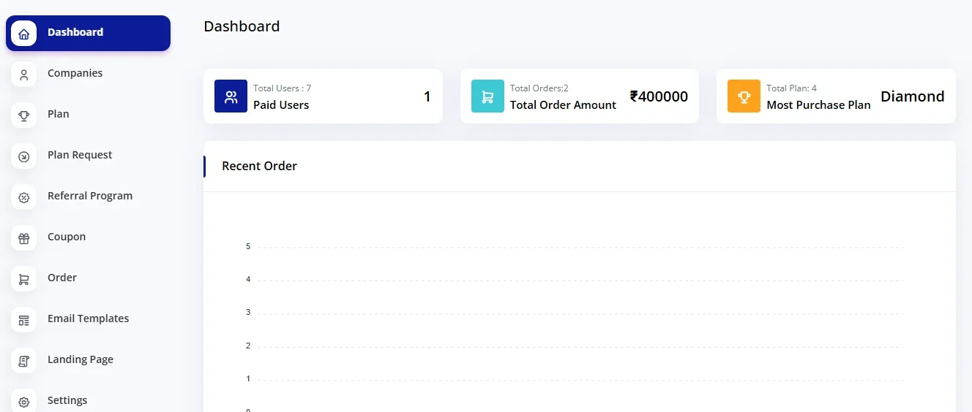Viewport: 972px width, 412px height.
Task: Click the Plan trophy icon in sidebar
Action: [x=24, y=115]
